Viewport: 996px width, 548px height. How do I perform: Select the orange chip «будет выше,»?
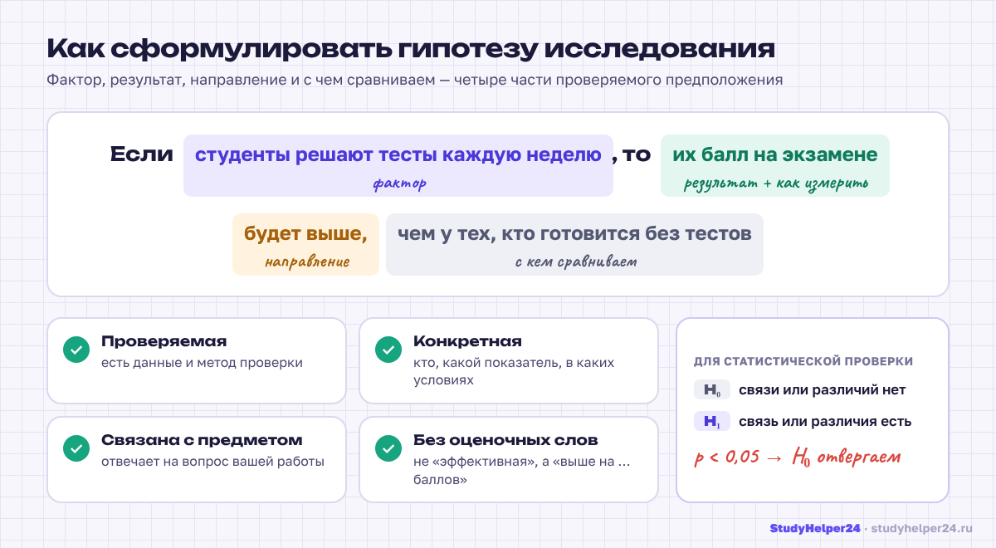pyautogui.click(x=305, y=244)
